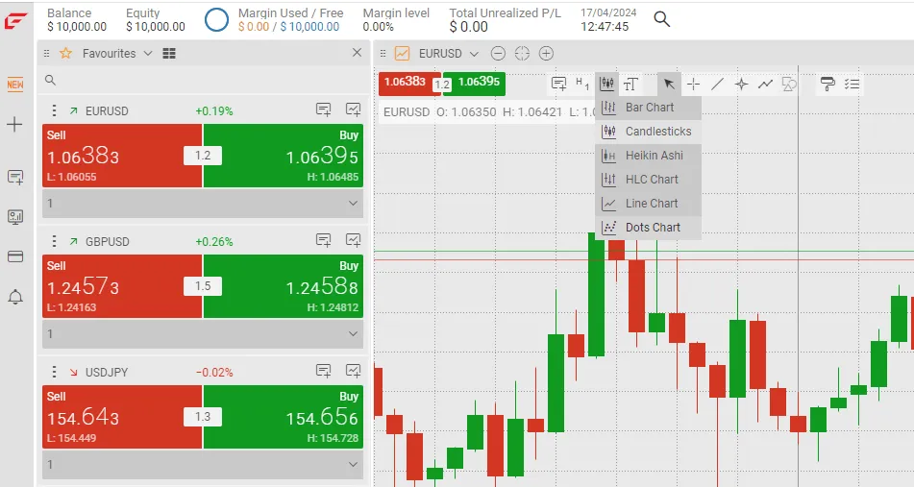Expand EURUSD volume dropdown
The image size is (914, 487).
coord(353,204)
